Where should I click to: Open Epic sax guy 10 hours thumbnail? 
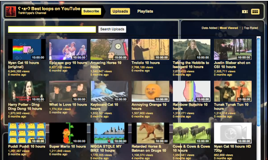pyautogui.click(x=68, y=49)
